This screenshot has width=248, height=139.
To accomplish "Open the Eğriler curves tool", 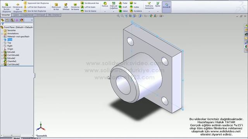I will (x=158, y=5).
